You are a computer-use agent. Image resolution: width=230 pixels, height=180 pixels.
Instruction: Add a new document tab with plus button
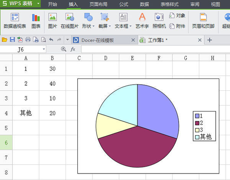[209, 40]
